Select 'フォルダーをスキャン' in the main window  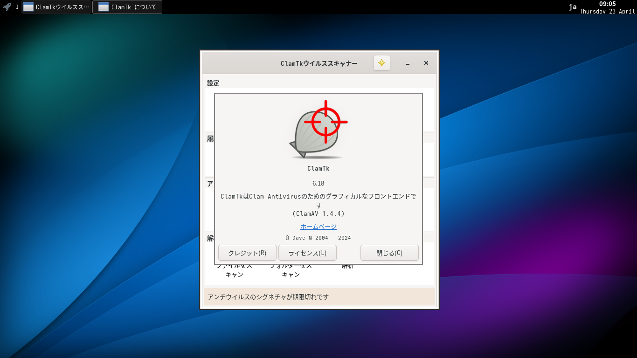(x=291, y=270)
